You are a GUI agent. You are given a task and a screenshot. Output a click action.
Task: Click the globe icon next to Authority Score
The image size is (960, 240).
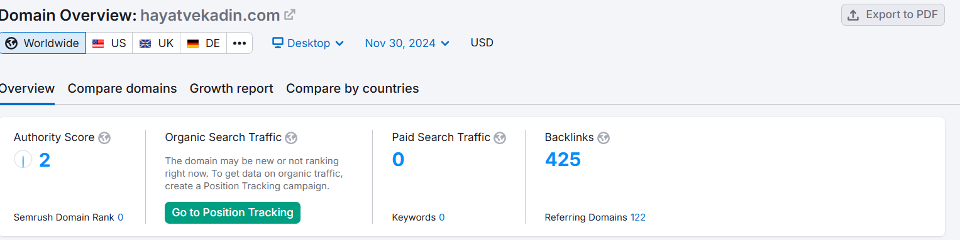[x=104, y=138]
